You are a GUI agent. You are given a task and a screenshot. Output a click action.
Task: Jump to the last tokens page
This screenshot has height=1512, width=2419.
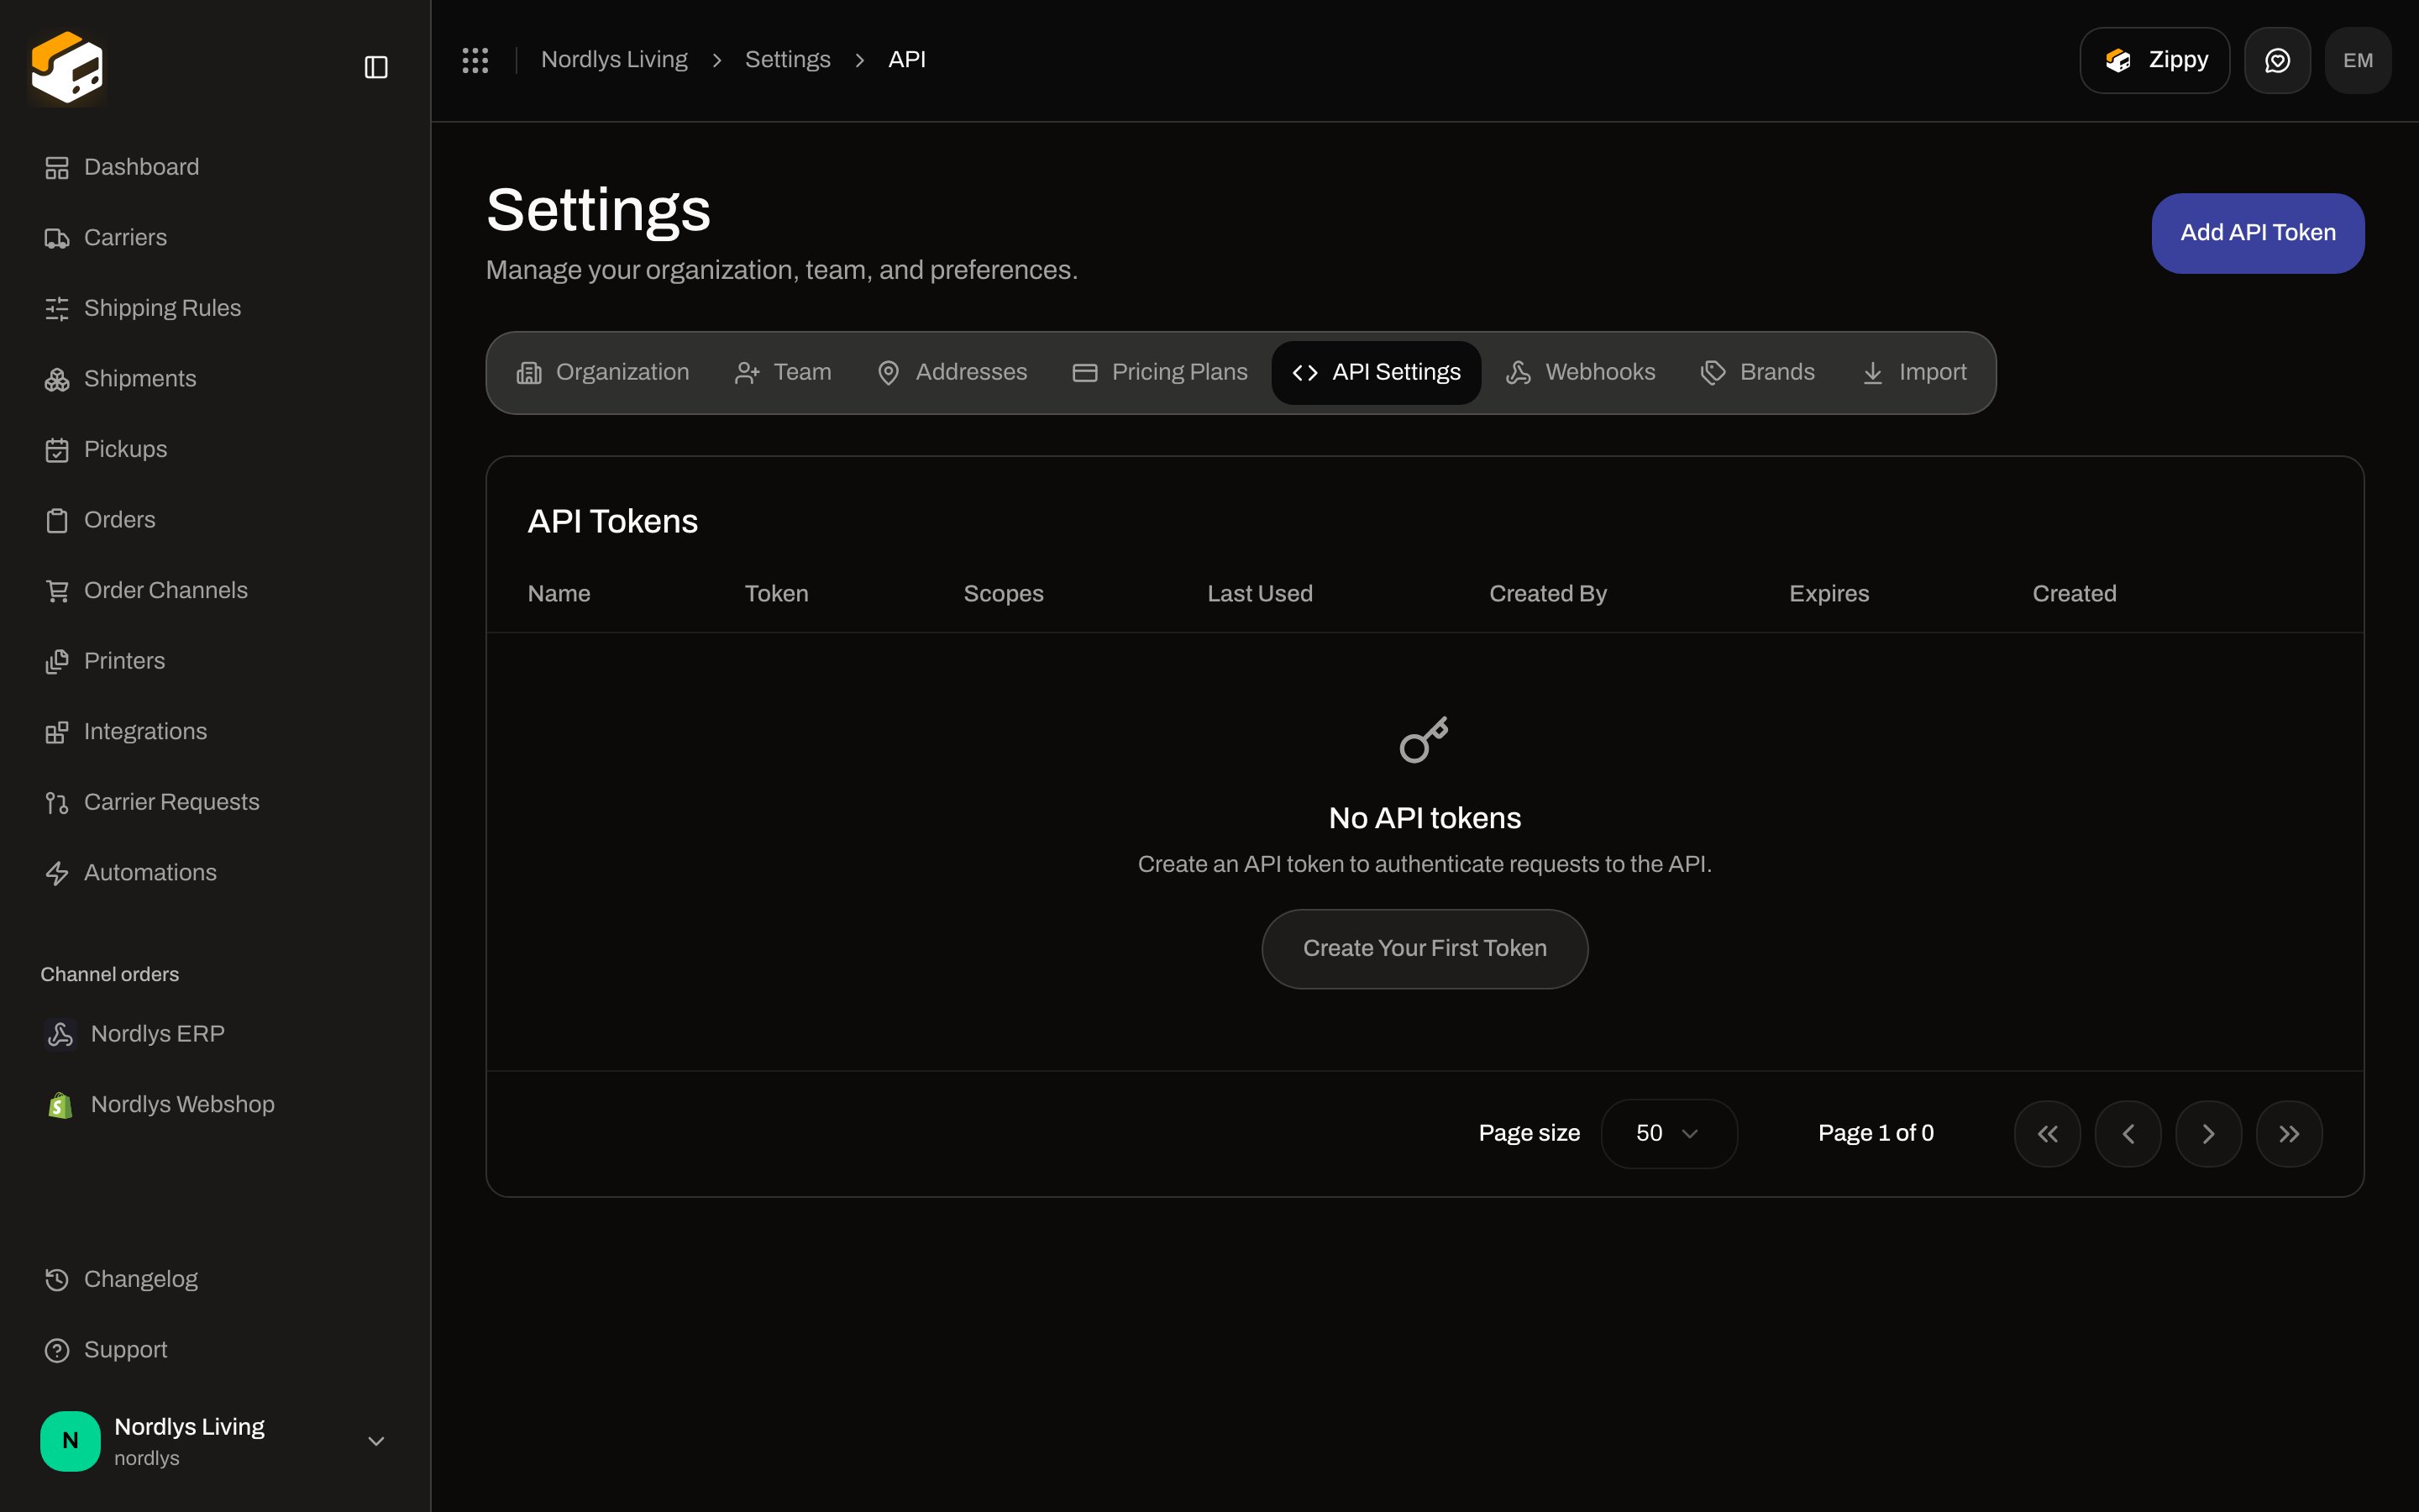pyautogui.click(x=2289, y=1133)
